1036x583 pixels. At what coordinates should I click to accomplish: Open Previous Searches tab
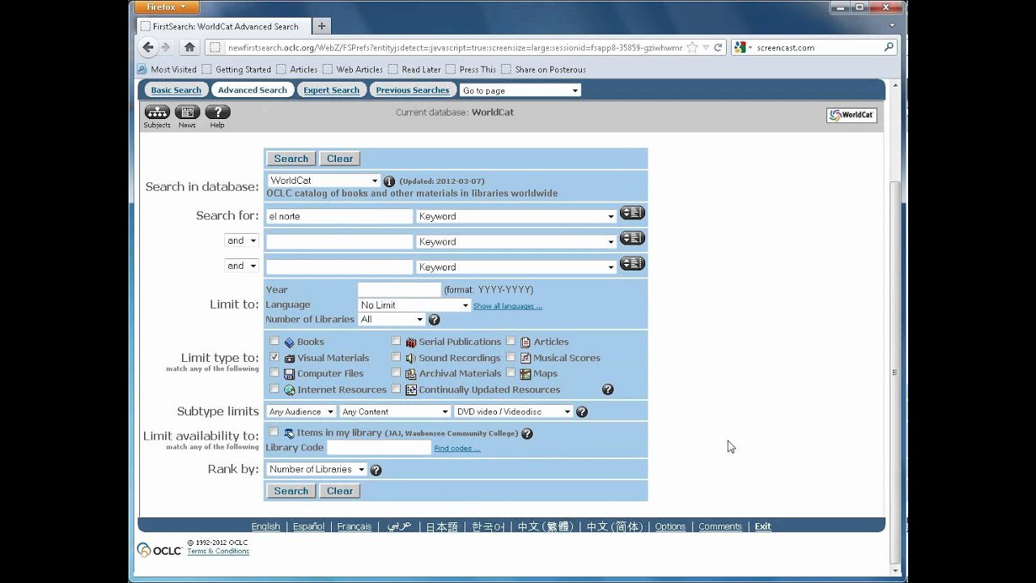tap(412, 91)
